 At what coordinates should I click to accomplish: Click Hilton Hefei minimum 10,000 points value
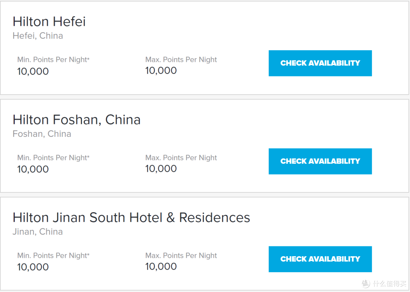33,71
